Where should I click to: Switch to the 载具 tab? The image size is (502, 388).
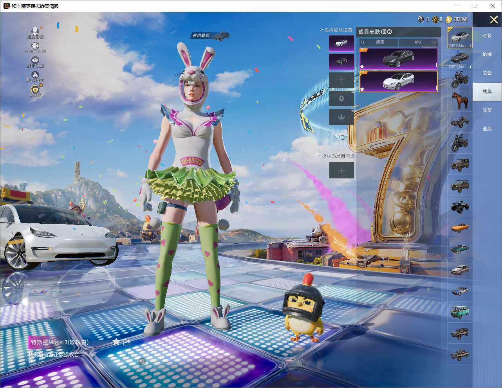click(487, 92)
